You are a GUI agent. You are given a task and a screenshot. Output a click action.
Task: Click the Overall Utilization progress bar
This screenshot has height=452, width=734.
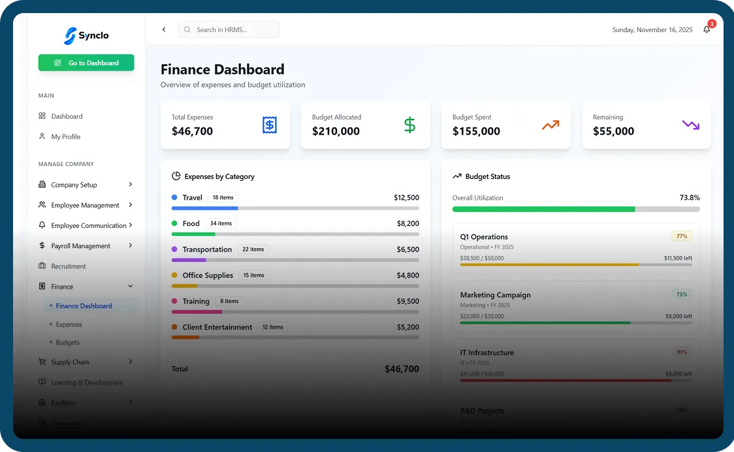click(575, 209)
